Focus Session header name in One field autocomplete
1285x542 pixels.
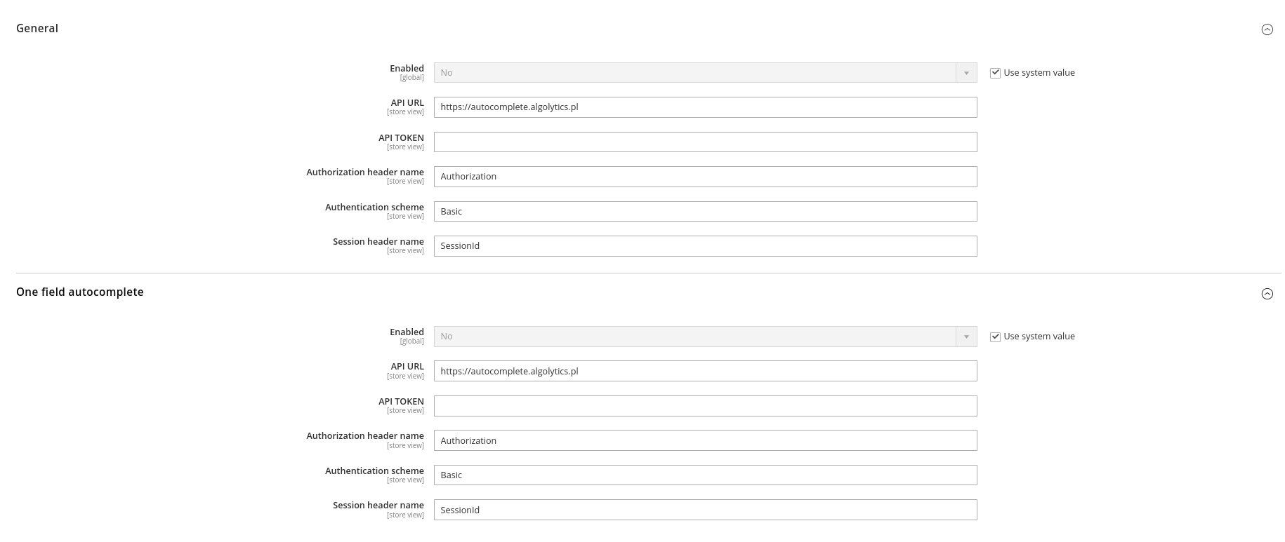(705, 510)
